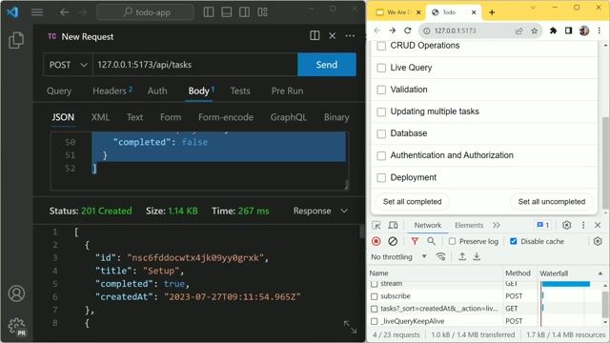
Task: Switch to the Query tab
Action: pyautogui.click(x=59, y=91)
